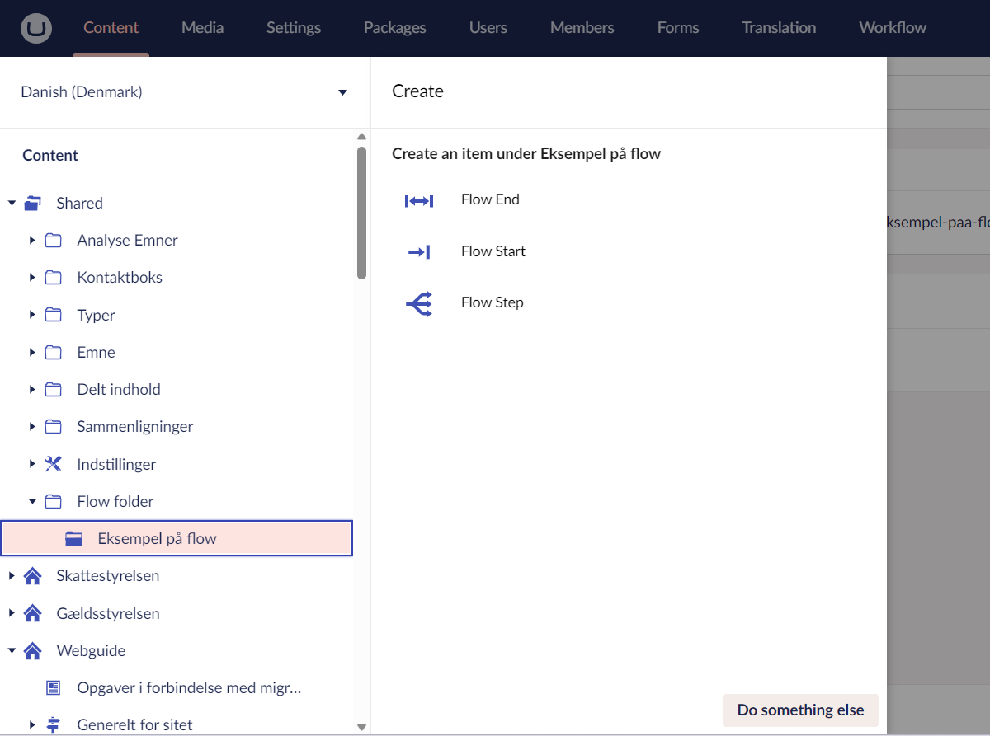Click the Shared folder icon
Screen dimensions: 990x736
click(33, 203)
